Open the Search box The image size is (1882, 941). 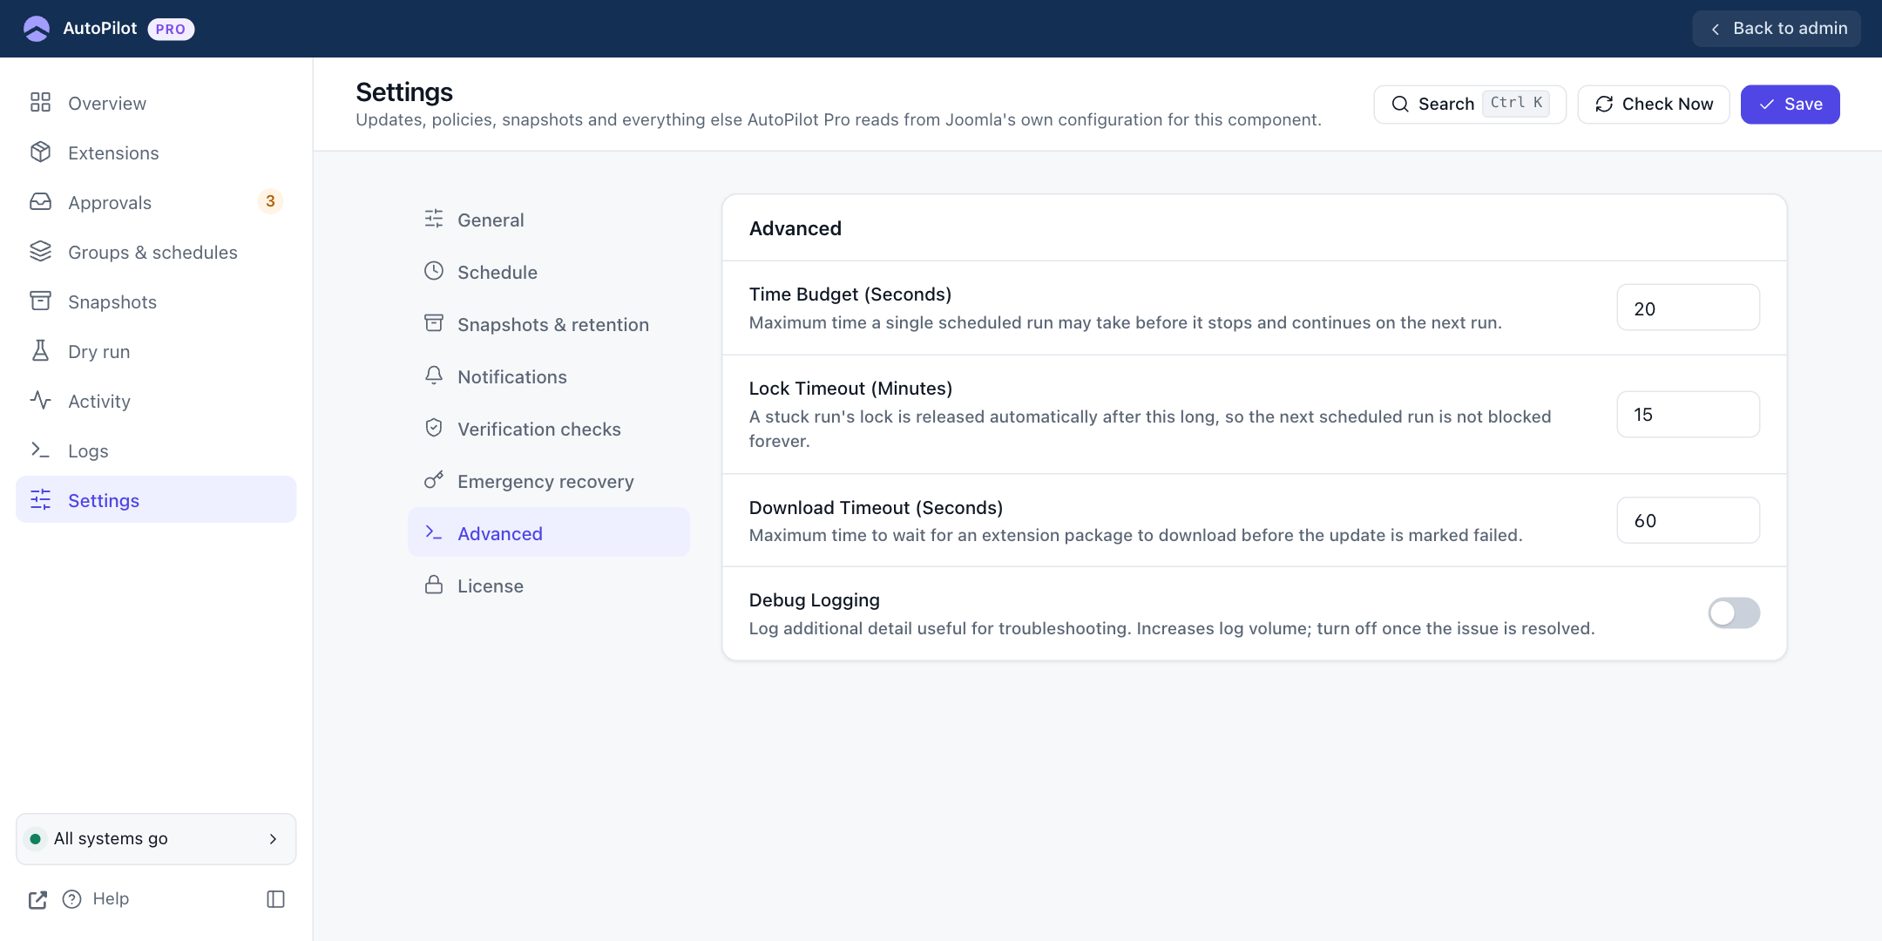pos(1470,105)
